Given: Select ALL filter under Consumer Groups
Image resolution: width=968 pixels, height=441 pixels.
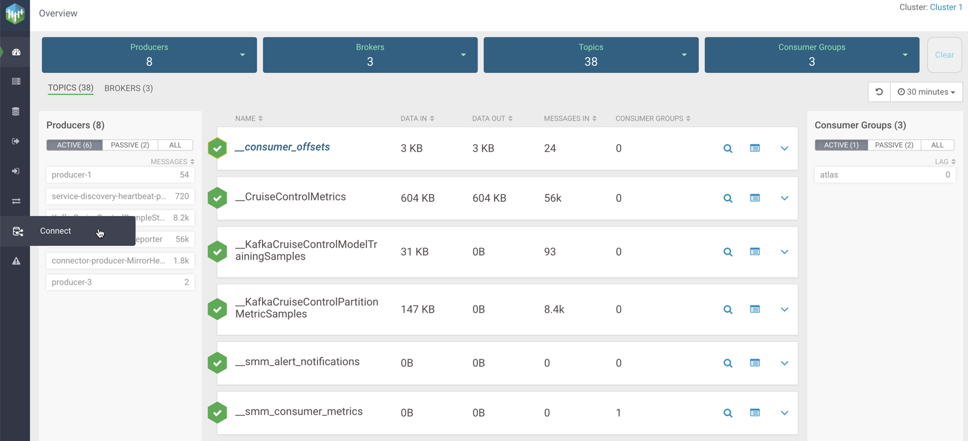Looking at the screenshot, I should (937, 145).
